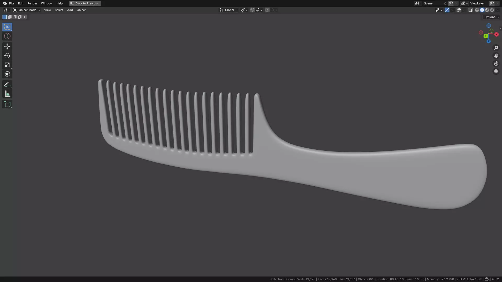Click the new ViewLayer copy icon

[x=492, y=3]
